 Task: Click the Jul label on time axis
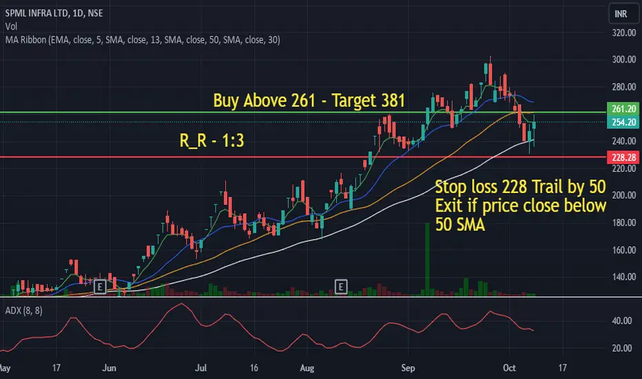[200, 368]
